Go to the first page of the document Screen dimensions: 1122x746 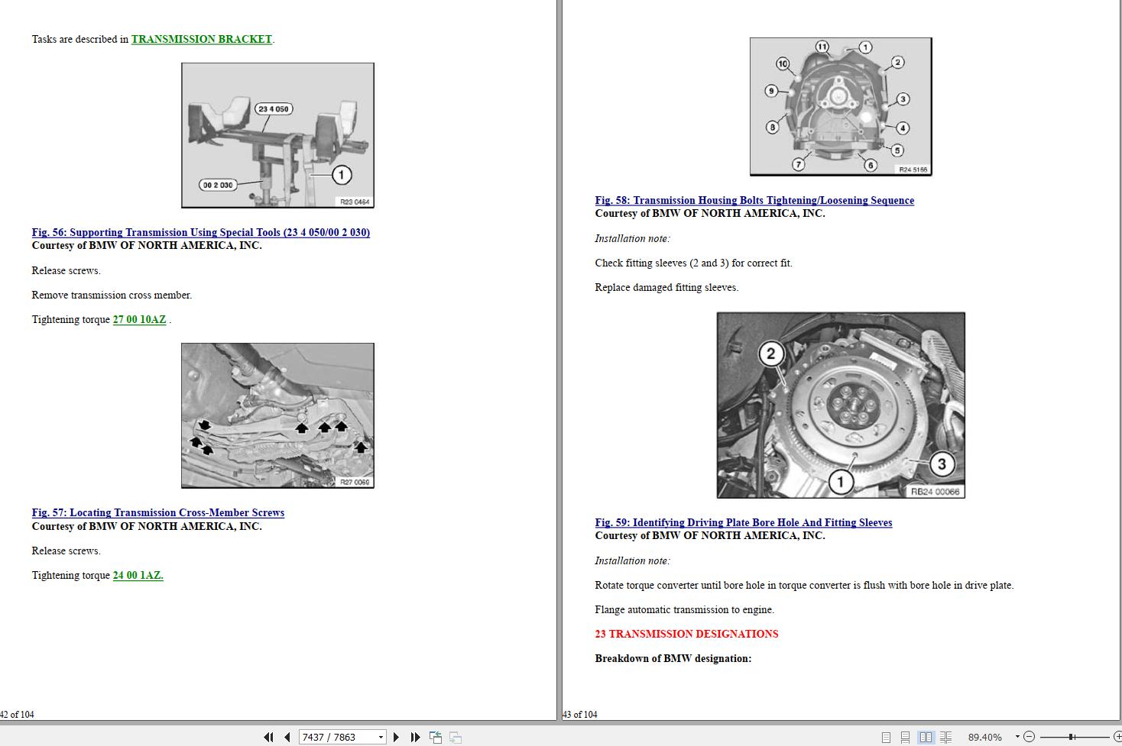point(268,737)
